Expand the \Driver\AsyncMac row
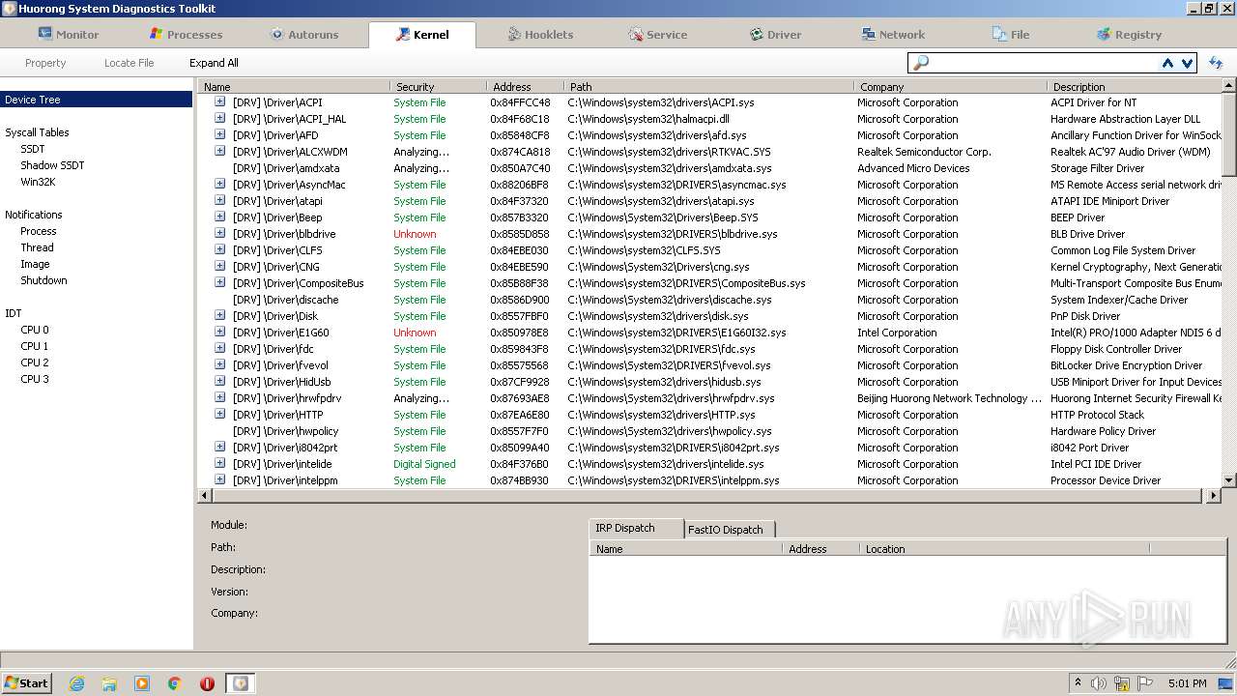1237x696 pixels. (x=220, y=184)
